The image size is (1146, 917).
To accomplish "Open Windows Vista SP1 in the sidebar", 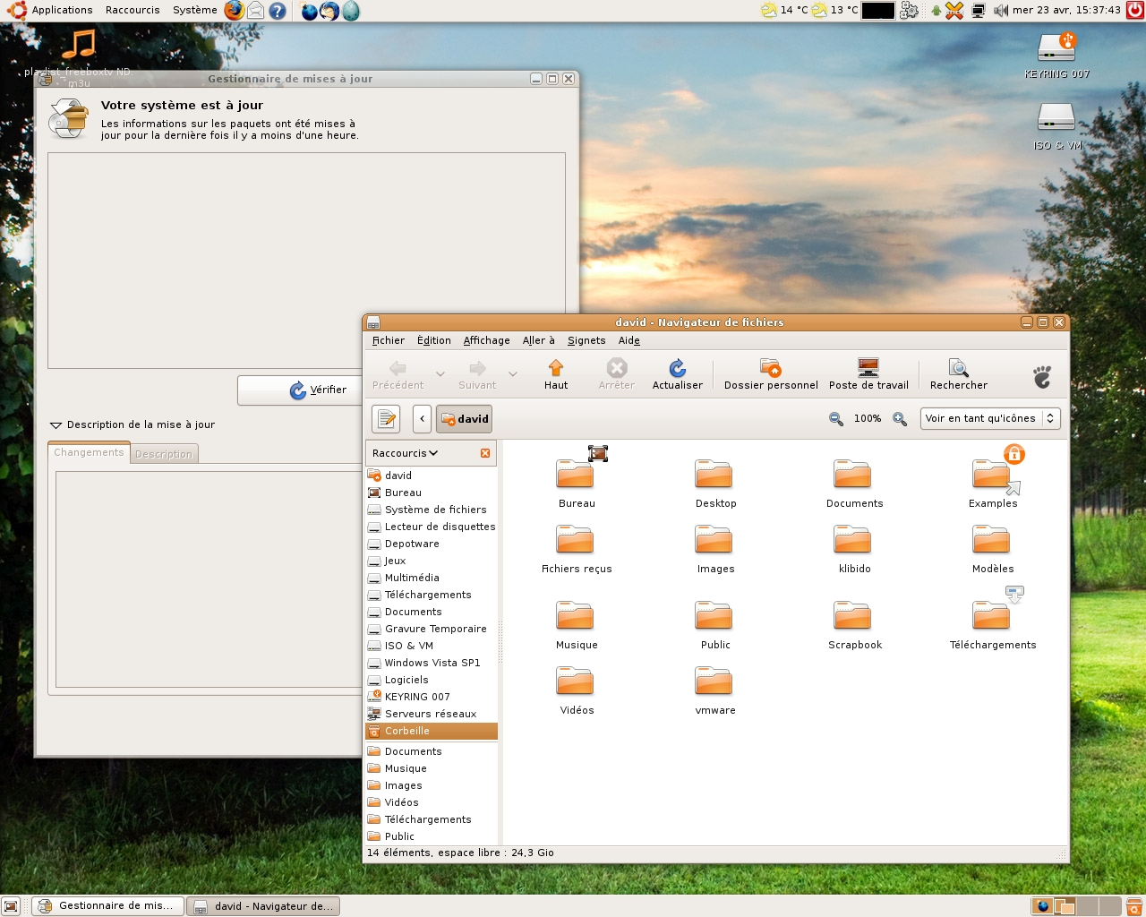I will (432, 663).
